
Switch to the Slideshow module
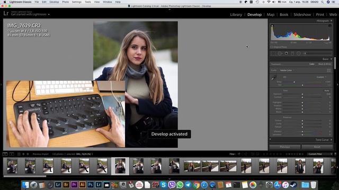[x=302, y=15]
